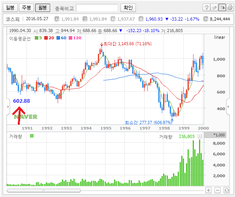The height and width of the screenshot is (197, 235).
Task: Click the blue 60-period moving average swatch
Action: (x=58, y=38)
